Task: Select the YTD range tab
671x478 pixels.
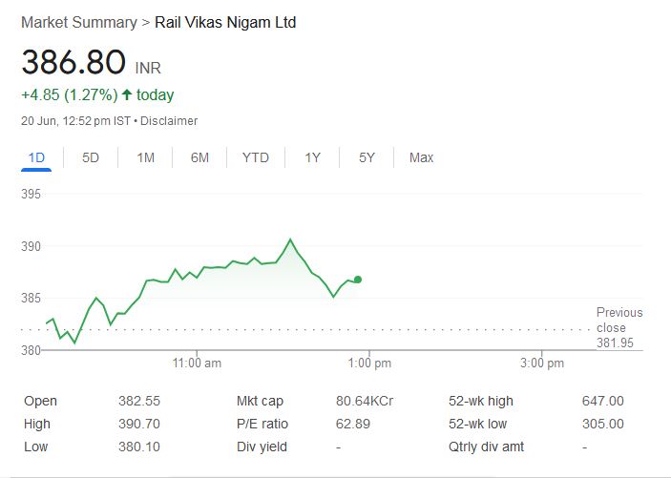Action: tap(255, 157)
